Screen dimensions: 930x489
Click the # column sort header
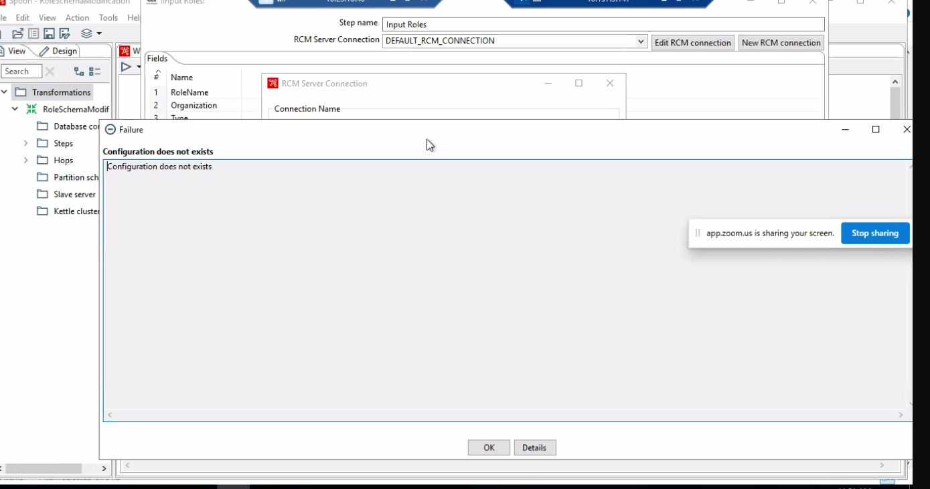(x=157, y=76)
